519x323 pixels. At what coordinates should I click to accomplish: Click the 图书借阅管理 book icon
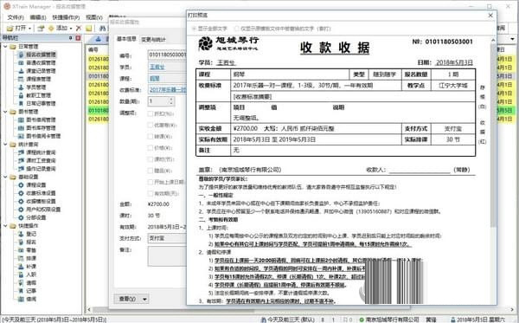click(x=21, y=120)
